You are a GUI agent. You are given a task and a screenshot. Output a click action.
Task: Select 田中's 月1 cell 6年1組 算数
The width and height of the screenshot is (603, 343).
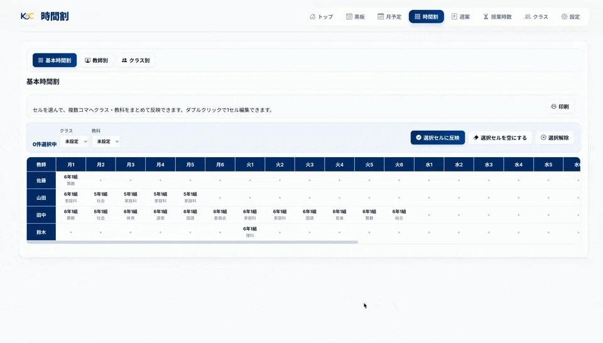point(71,215)
